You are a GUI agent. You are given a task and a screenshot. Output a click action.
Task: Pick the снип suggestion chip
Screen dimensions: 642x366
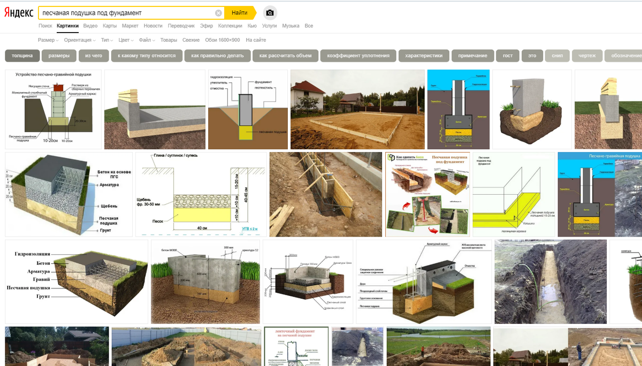(x=557, y=56)
